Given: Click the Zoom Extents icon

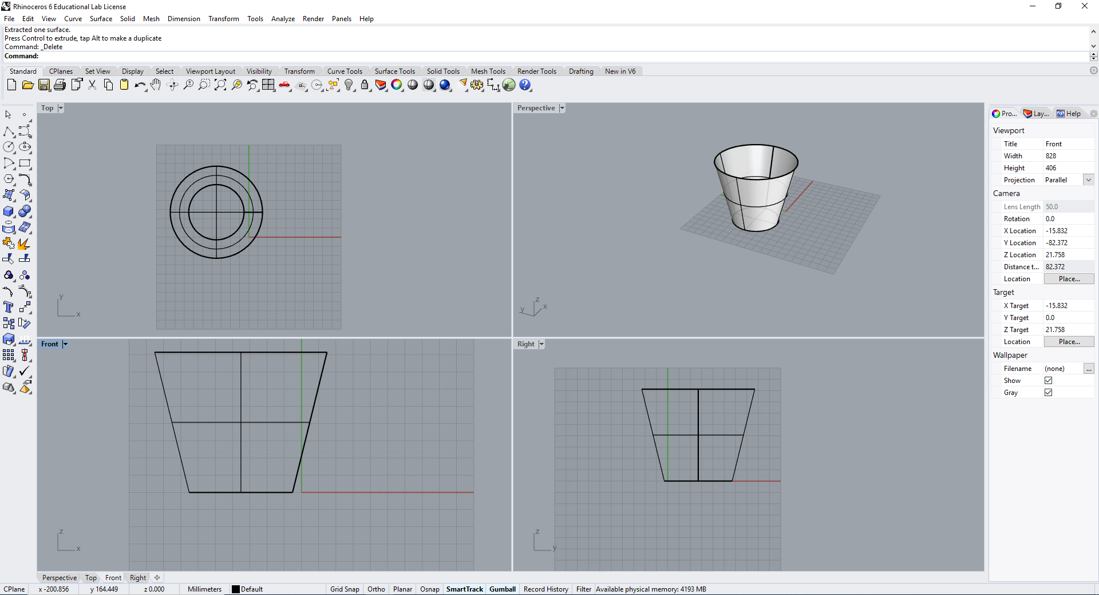Looking at the screenshot, I should tap(220, 85).
